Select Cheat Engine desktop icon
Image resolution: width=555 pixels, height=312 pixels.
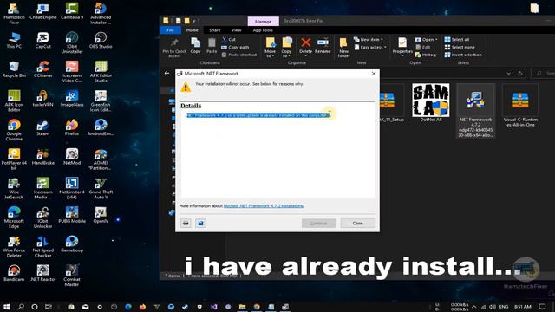(x=42, y=11)
